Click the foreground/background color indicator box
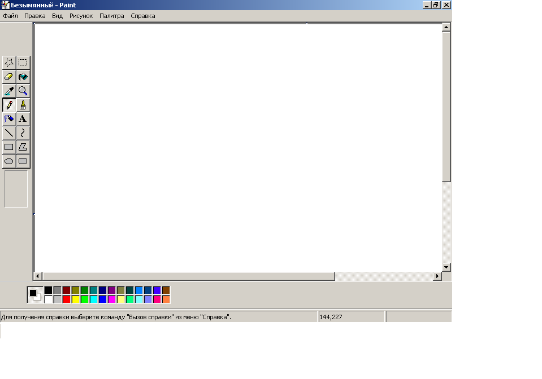This screenshot has height=379, width=542. (x=35, y=295)
